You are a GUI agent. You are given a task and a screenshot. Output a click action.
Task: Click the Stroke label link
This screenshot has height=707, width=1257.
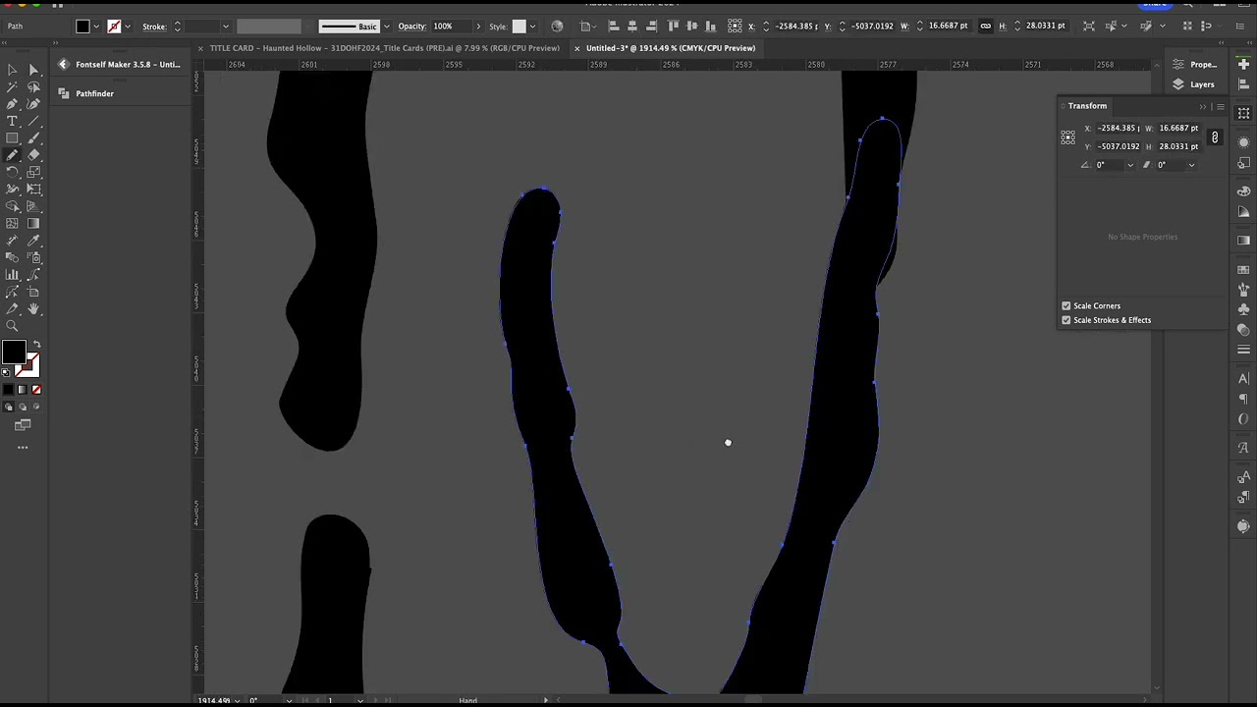coord(154,27)
